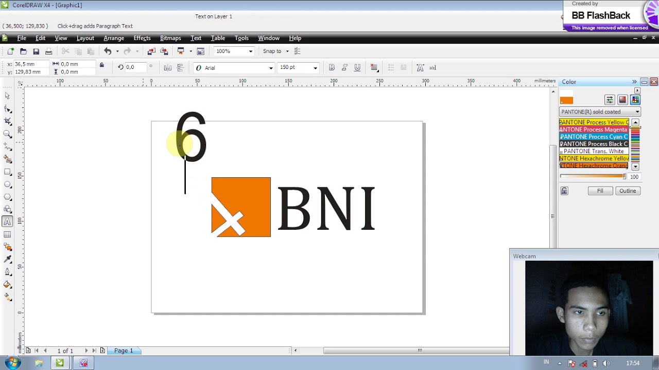Show color sliders view in Color docker
Image resolution: width=659 pixels, height=370 pixels.
(610, 100)
